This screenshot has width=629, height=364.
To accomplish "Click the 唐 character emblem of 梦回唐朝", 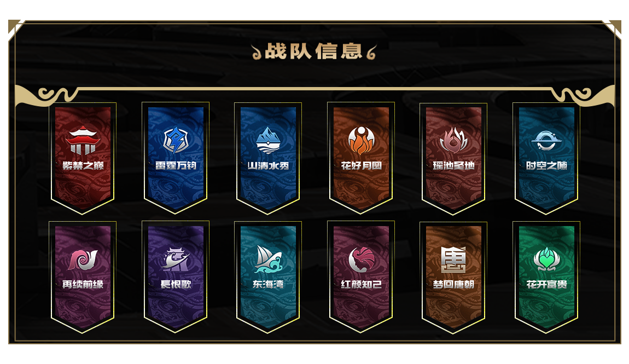I will click(453, 259).
